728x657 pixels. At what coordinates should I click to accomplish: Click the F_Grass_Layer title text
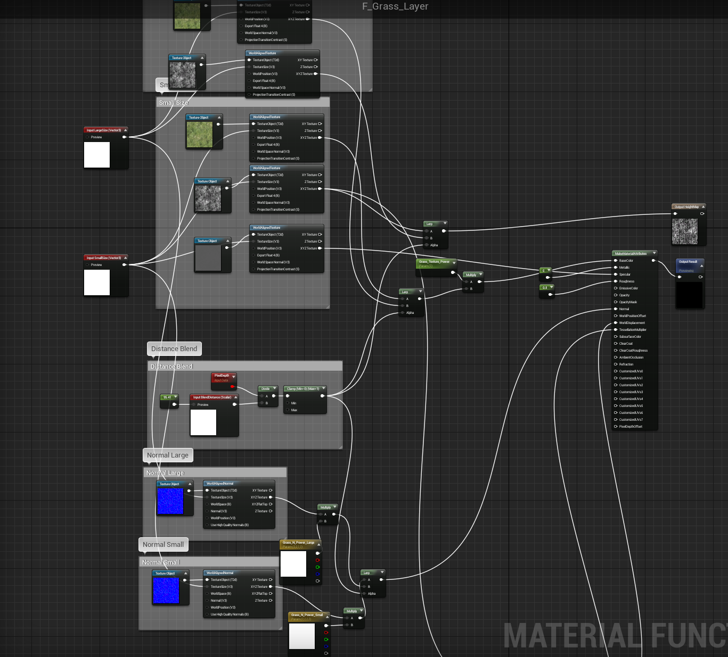(x=395, y=6)
